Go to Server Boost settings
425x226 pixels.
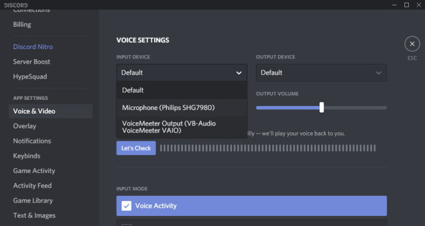coord(31,61)
